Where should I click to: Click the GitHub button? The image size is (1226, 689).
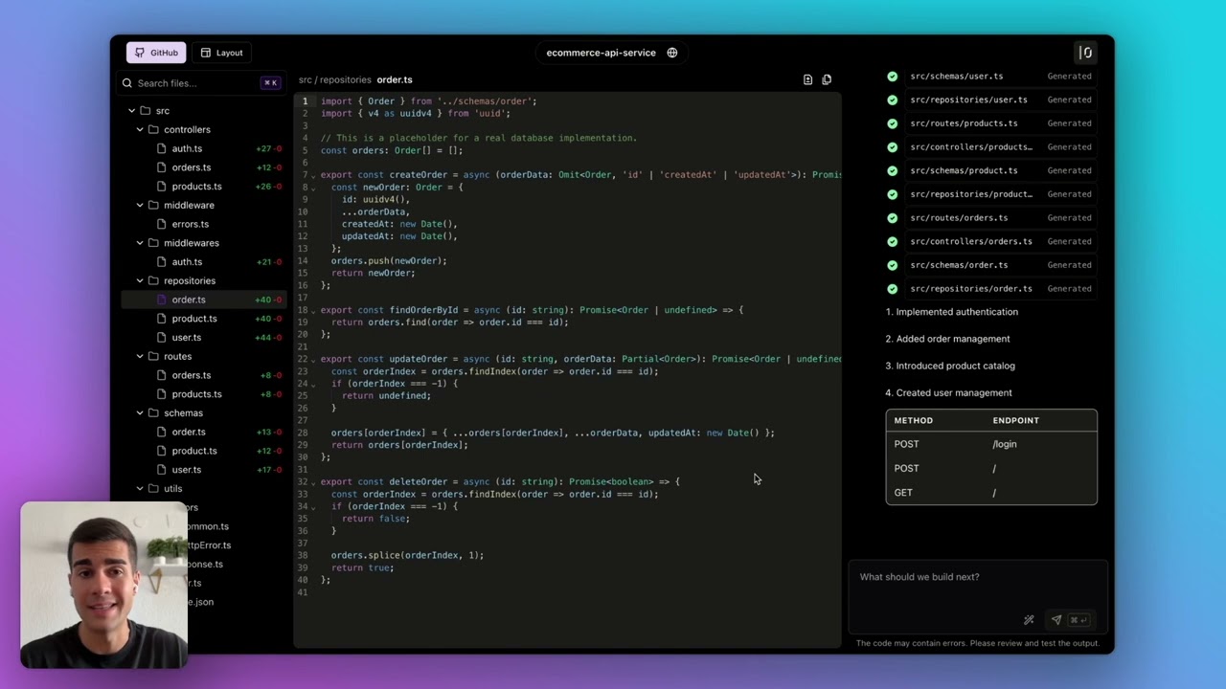[x=156, y=53]
